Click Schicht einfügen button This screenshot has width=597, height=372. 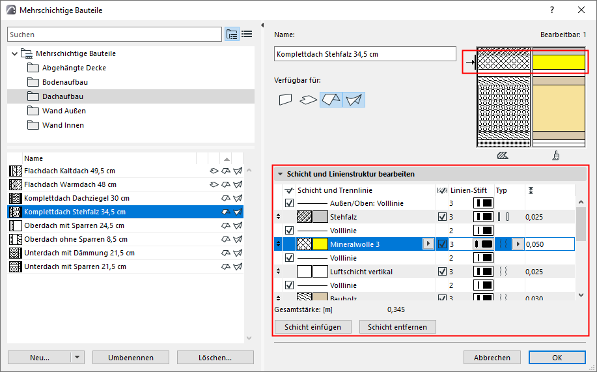(x=312, y=327)
